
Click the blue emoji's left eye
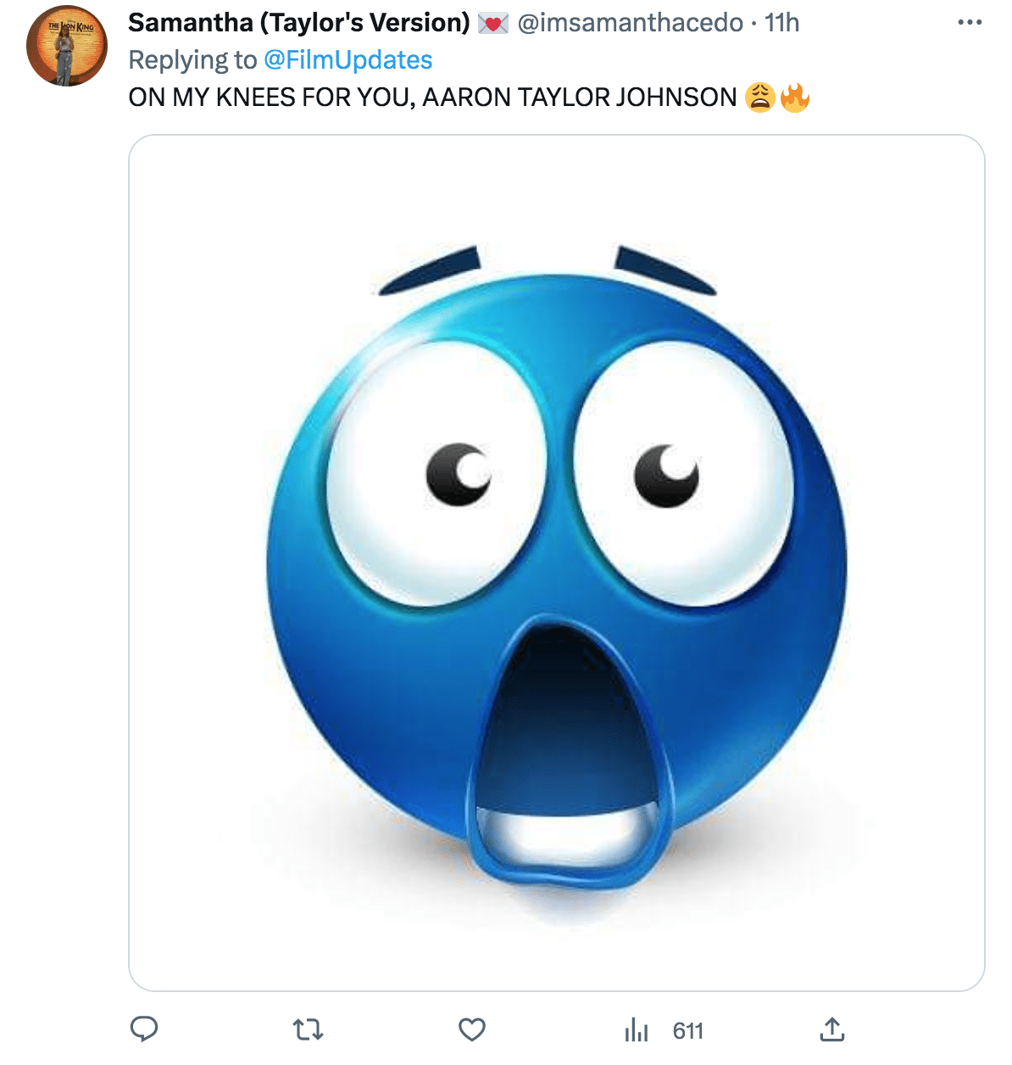point(436,475)
